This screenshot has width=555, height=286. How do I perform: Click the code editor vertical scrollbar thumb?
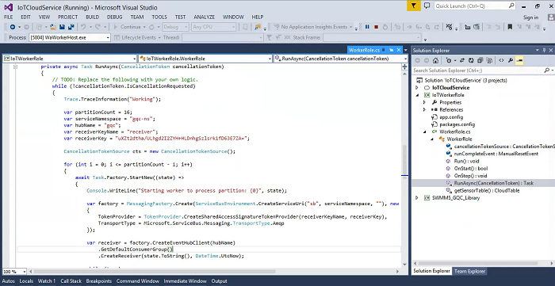click(404, 160)
